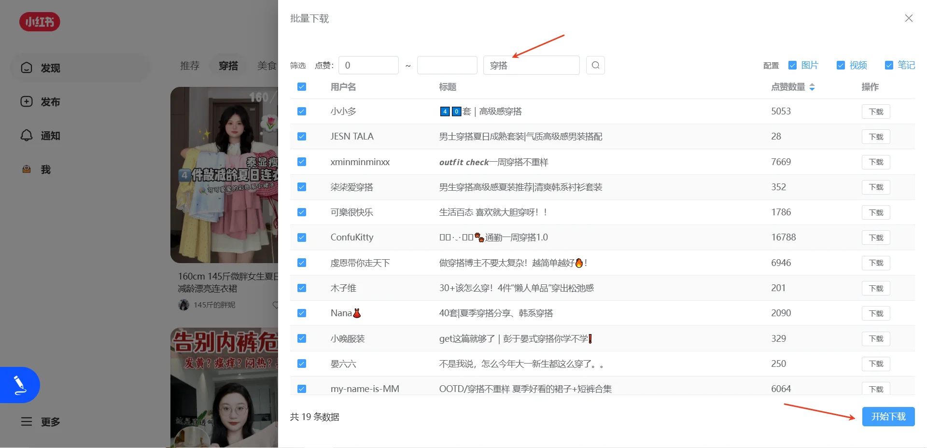Select the 发现 sidebar icon
Viewport: 927px width, 448px height.
(27, 68)
